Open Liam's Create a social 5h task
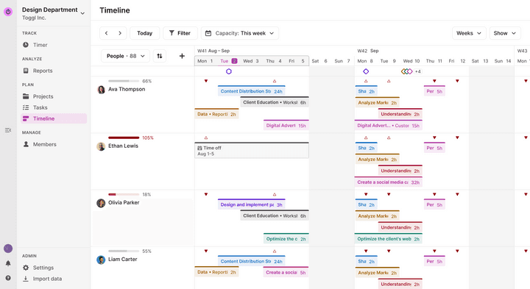 (x=286, y=272)
